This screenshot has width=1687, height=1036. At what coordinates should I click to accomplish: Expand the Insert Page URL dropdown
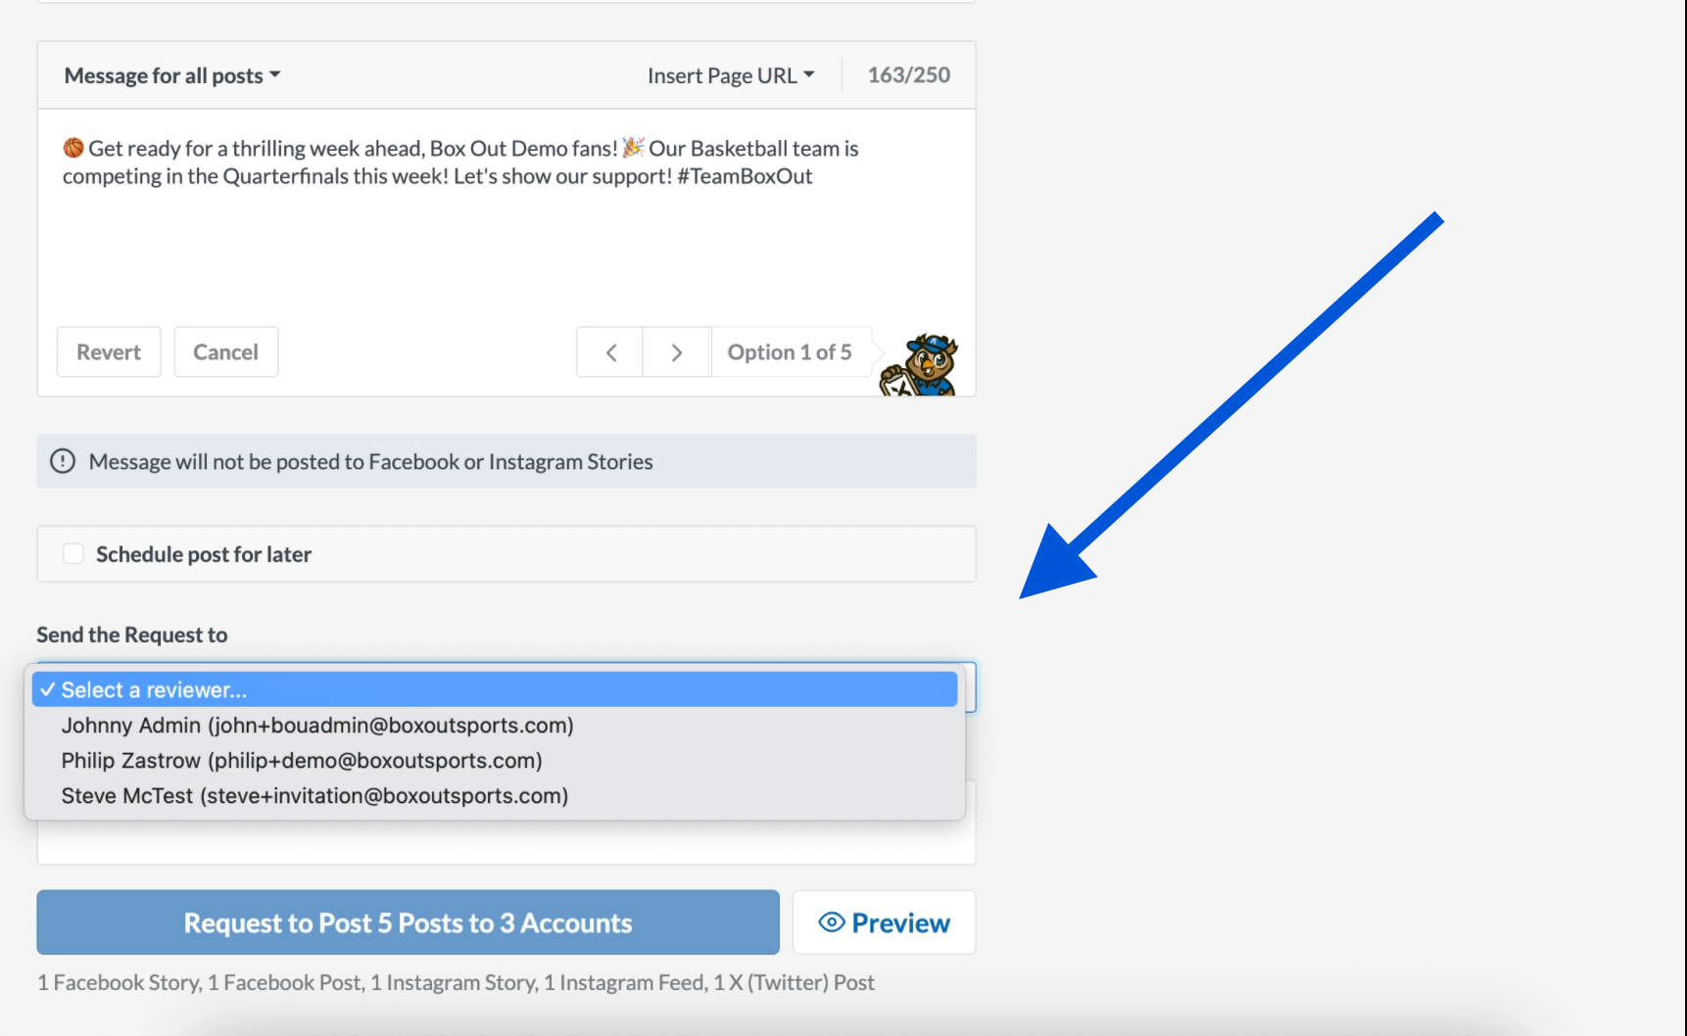pos(730,75)
